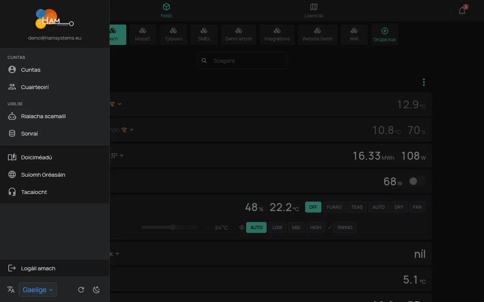Toggle dark mode moon icon

pyautogui.click(x=96, y=290)
